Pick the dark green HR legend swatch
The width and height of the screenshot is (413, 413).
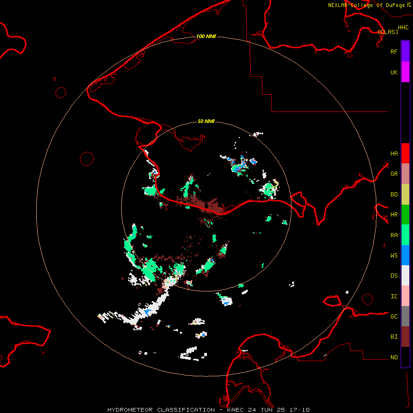pos(405,215)
